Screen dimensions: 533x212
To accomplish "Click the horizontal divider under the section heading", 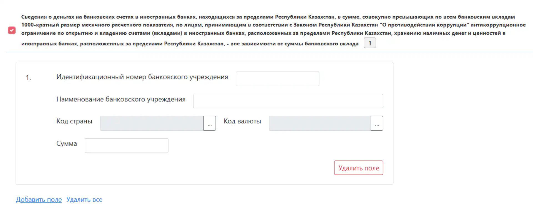I will tap(269, 52).
